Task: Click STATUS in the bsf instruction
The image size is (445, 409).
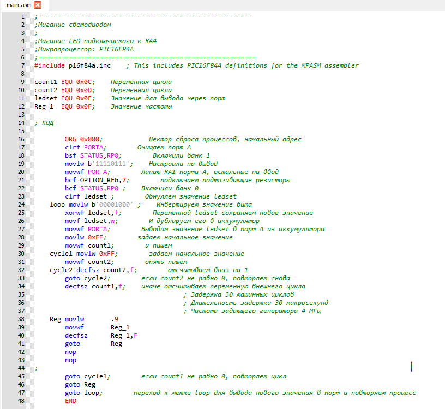Action: (x=92, y=155)
